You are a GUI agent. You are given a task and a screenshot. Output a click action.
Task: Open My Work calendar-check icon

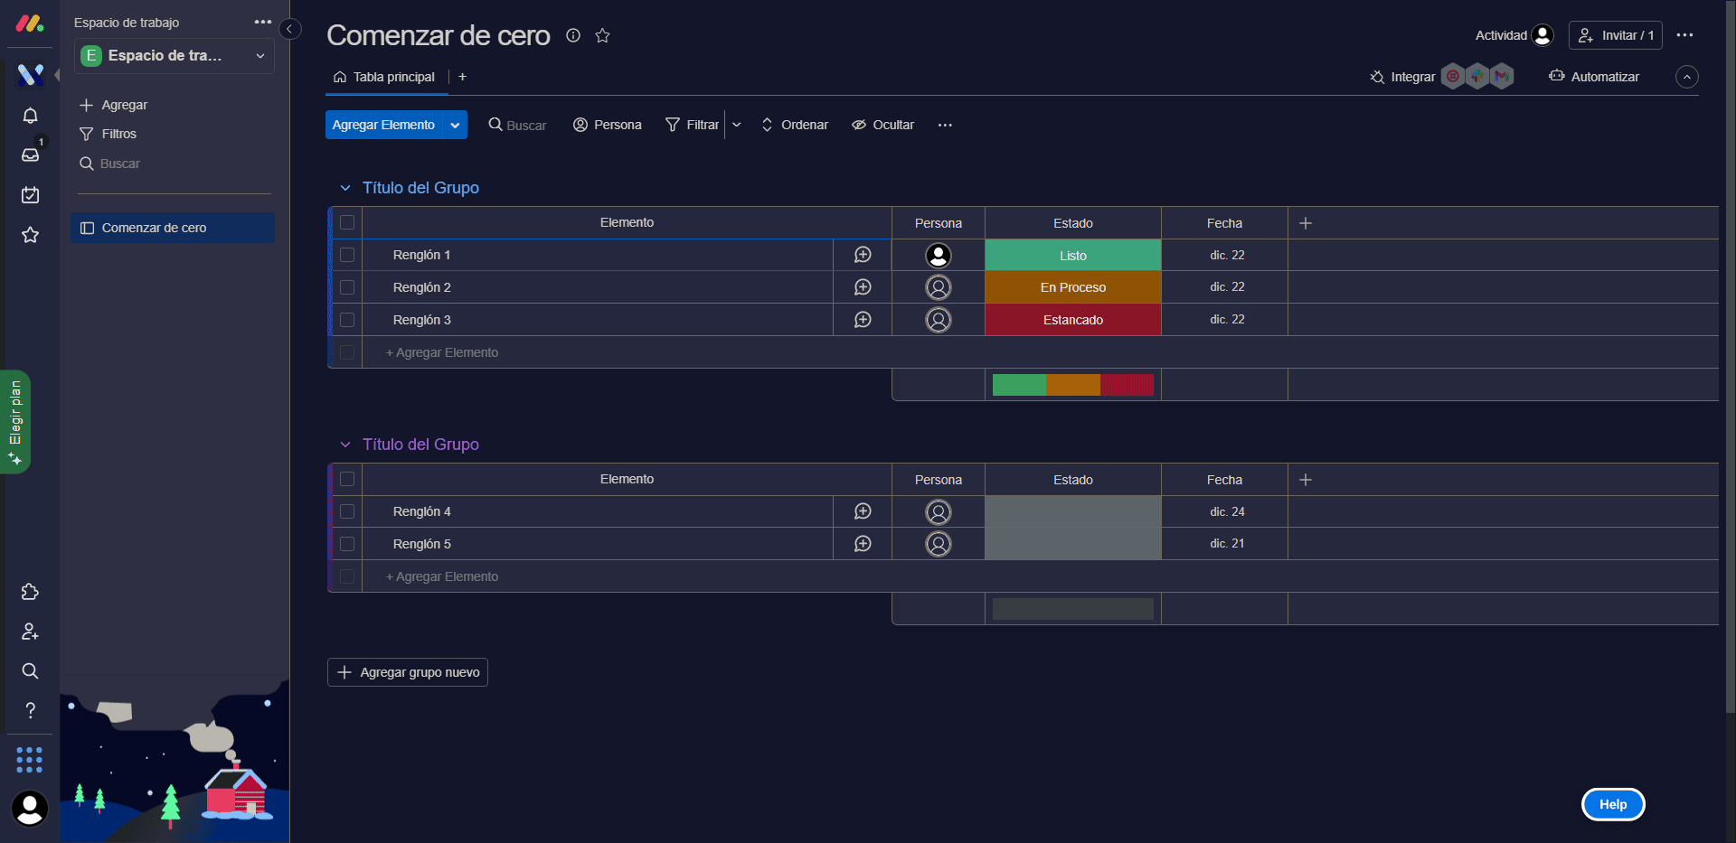(30, 194)
